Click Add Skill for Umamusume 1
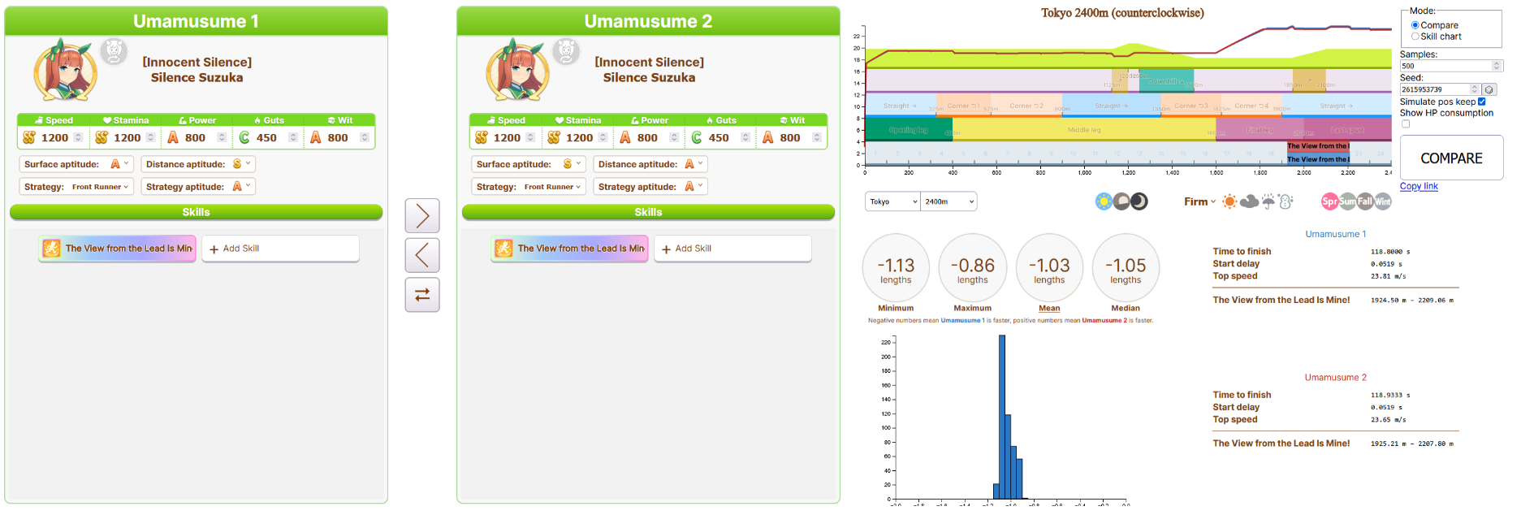The height and width of the screenshot is (528, 1534). [280, 249]
